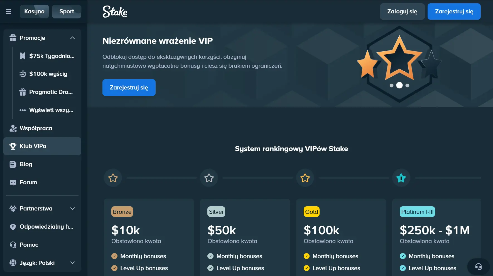
Task: Click the Odpowiedzialny hazard shield icon
Action: pyautogui.click(x=13, y=227)
